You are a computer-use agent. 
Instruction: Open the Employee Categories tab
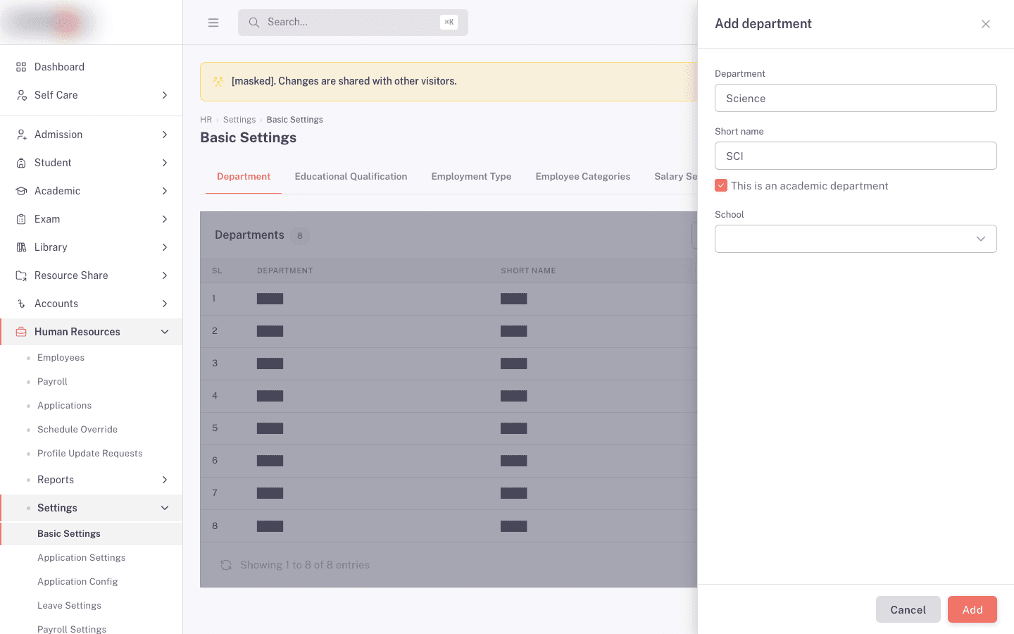[582, 177]
